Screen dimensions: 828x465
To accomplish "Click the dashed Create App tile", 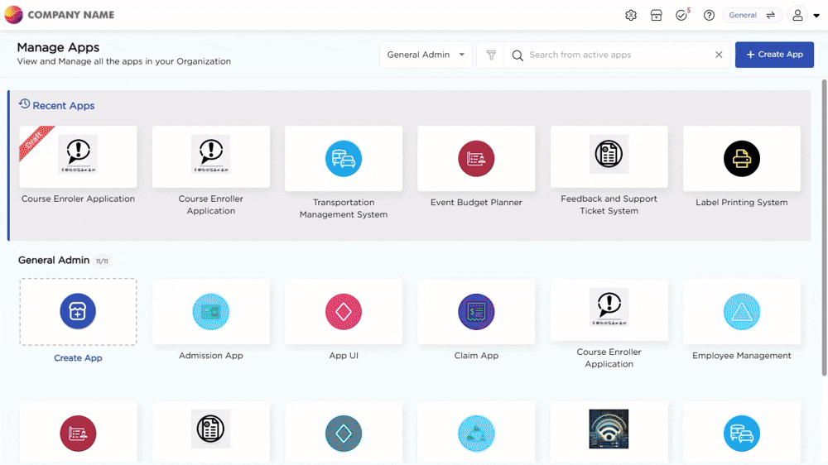I will [78, 312].
